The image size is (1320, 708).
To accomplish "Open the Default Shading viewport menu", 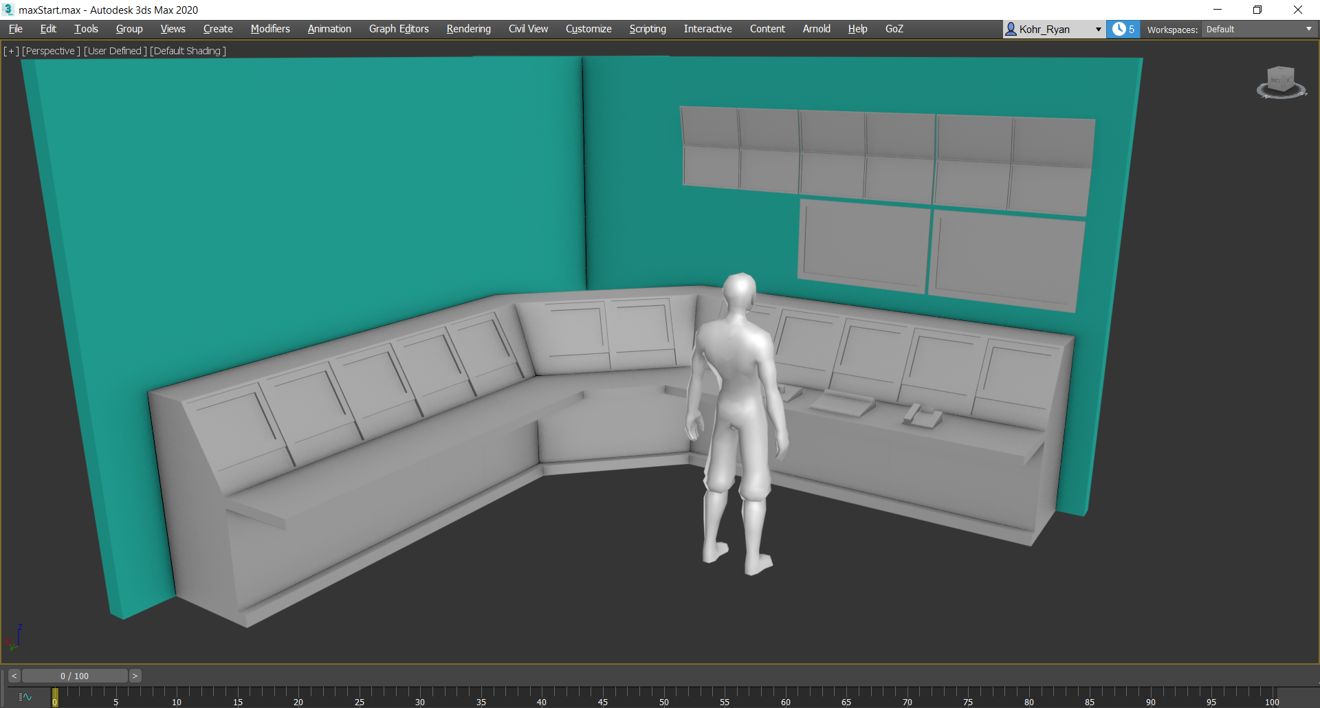I will [188, 51].
